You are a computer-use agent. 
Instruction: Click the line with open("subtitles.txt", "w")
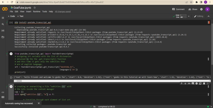click(x=34, y=94)
